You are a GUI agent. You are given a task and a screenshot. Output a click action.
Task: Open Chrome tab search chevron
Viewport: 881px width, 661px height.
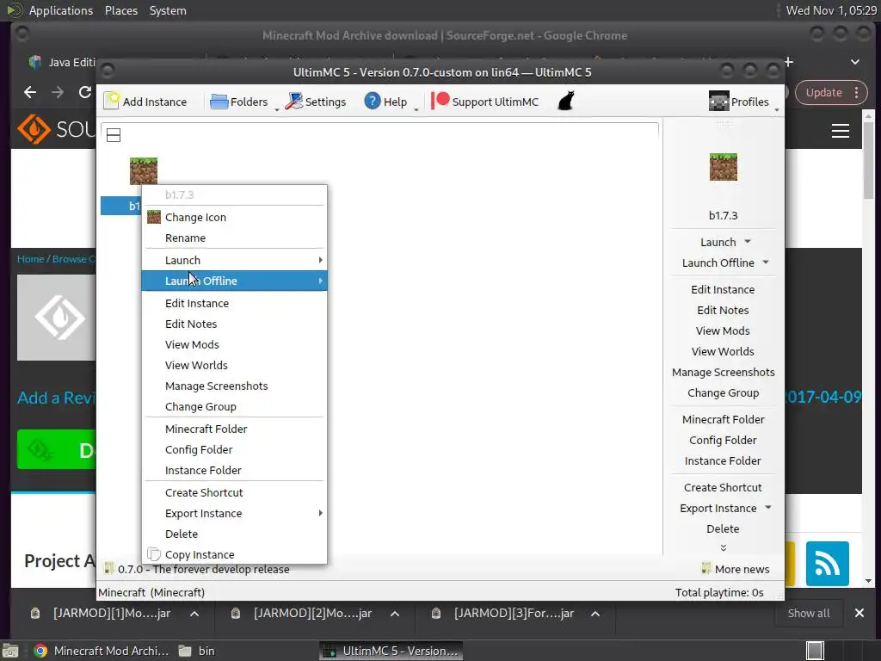854,62
